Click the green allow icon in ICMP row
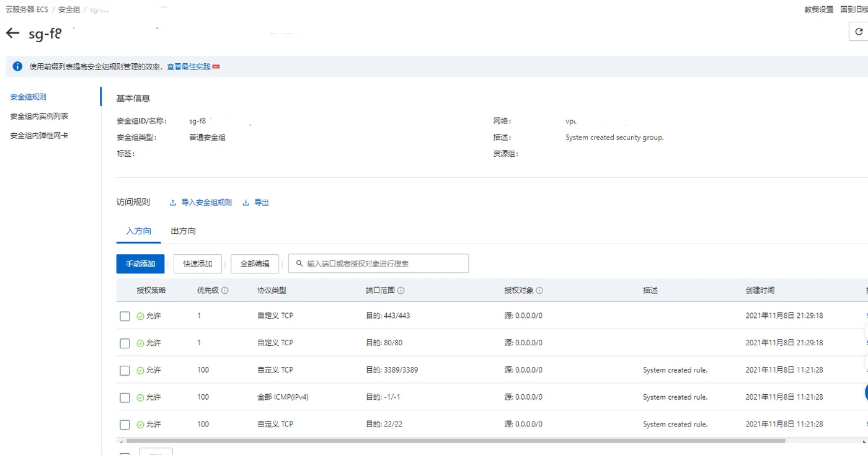Image resolution: width=868 pixels, height=455 pixels. click(140, 398)
